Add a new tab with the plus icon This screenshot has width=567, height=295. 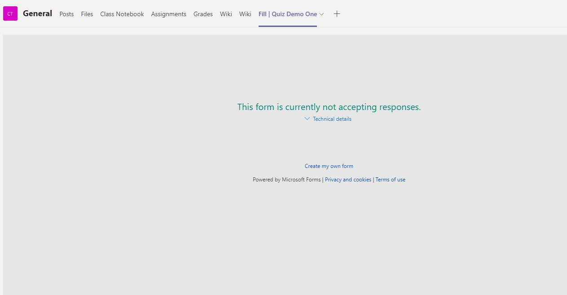(337, 14)
